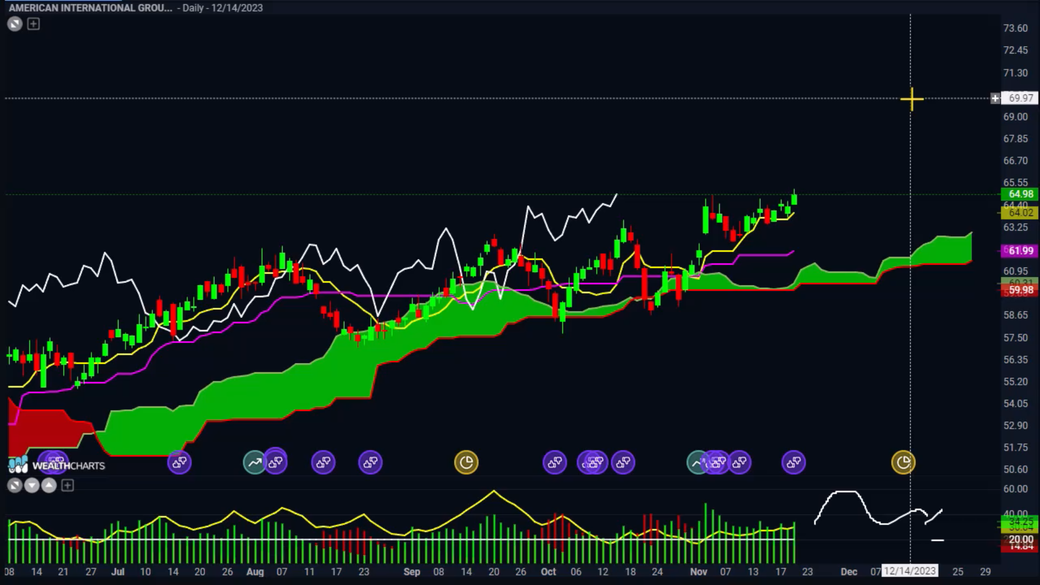The height and width of the screenshot is (585, 1040).
Task: Click the 12/14/2023 date label on time axis
Action: tap(910, 571)
